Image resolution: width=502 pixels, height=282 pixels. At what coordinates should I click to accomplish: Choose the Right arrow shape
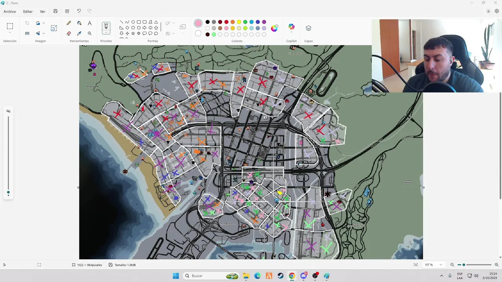click(x=144, y=28)
